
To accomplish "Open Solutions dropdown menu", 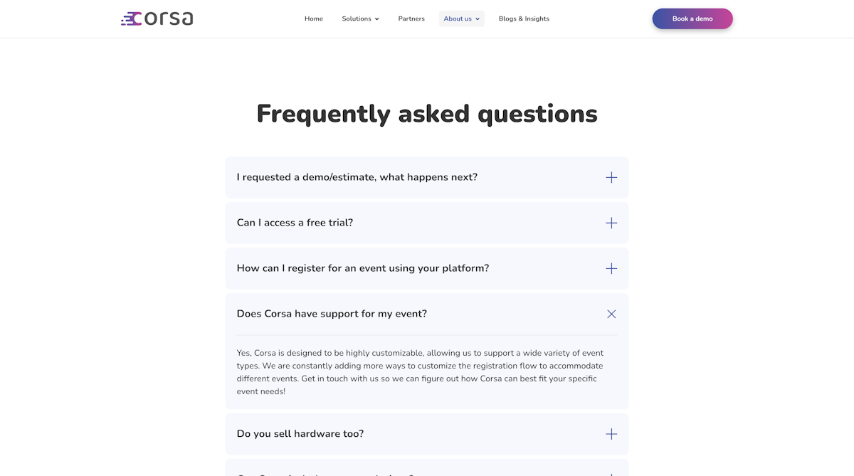I will tap(357, 18).
